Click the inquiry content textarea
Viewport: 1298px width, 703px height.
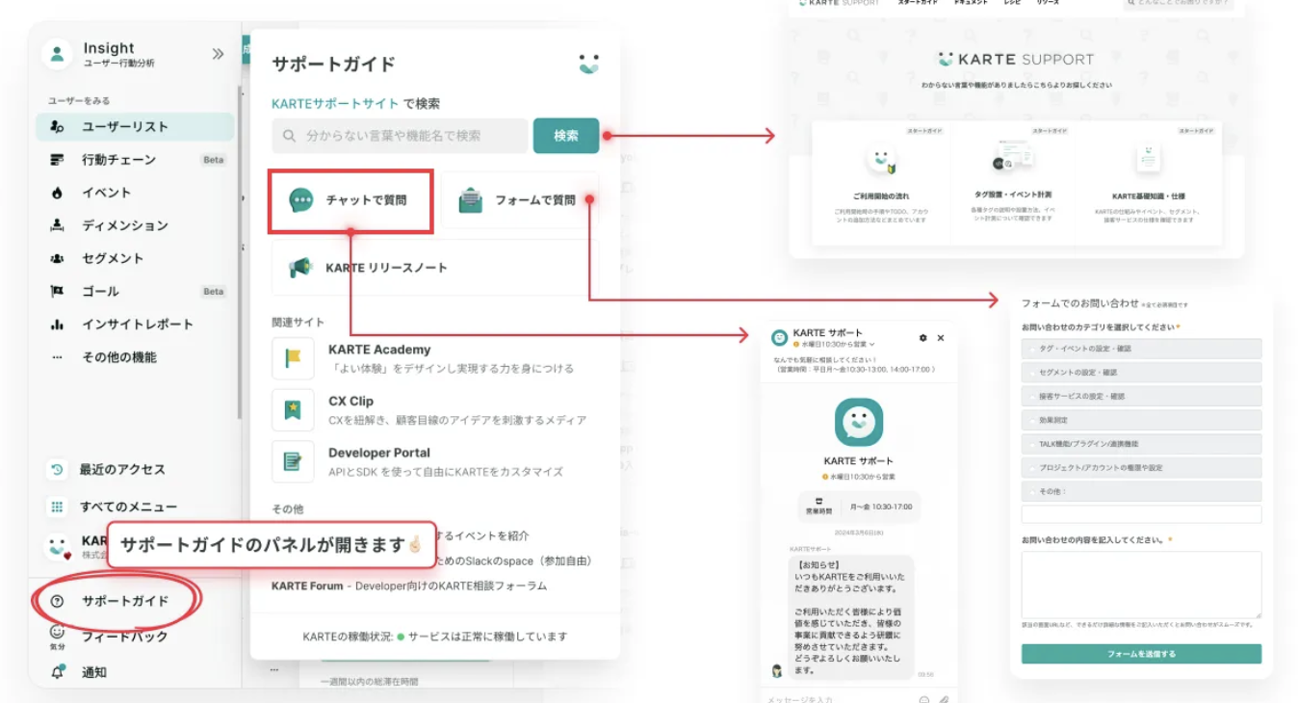[x=1141, y=585]
